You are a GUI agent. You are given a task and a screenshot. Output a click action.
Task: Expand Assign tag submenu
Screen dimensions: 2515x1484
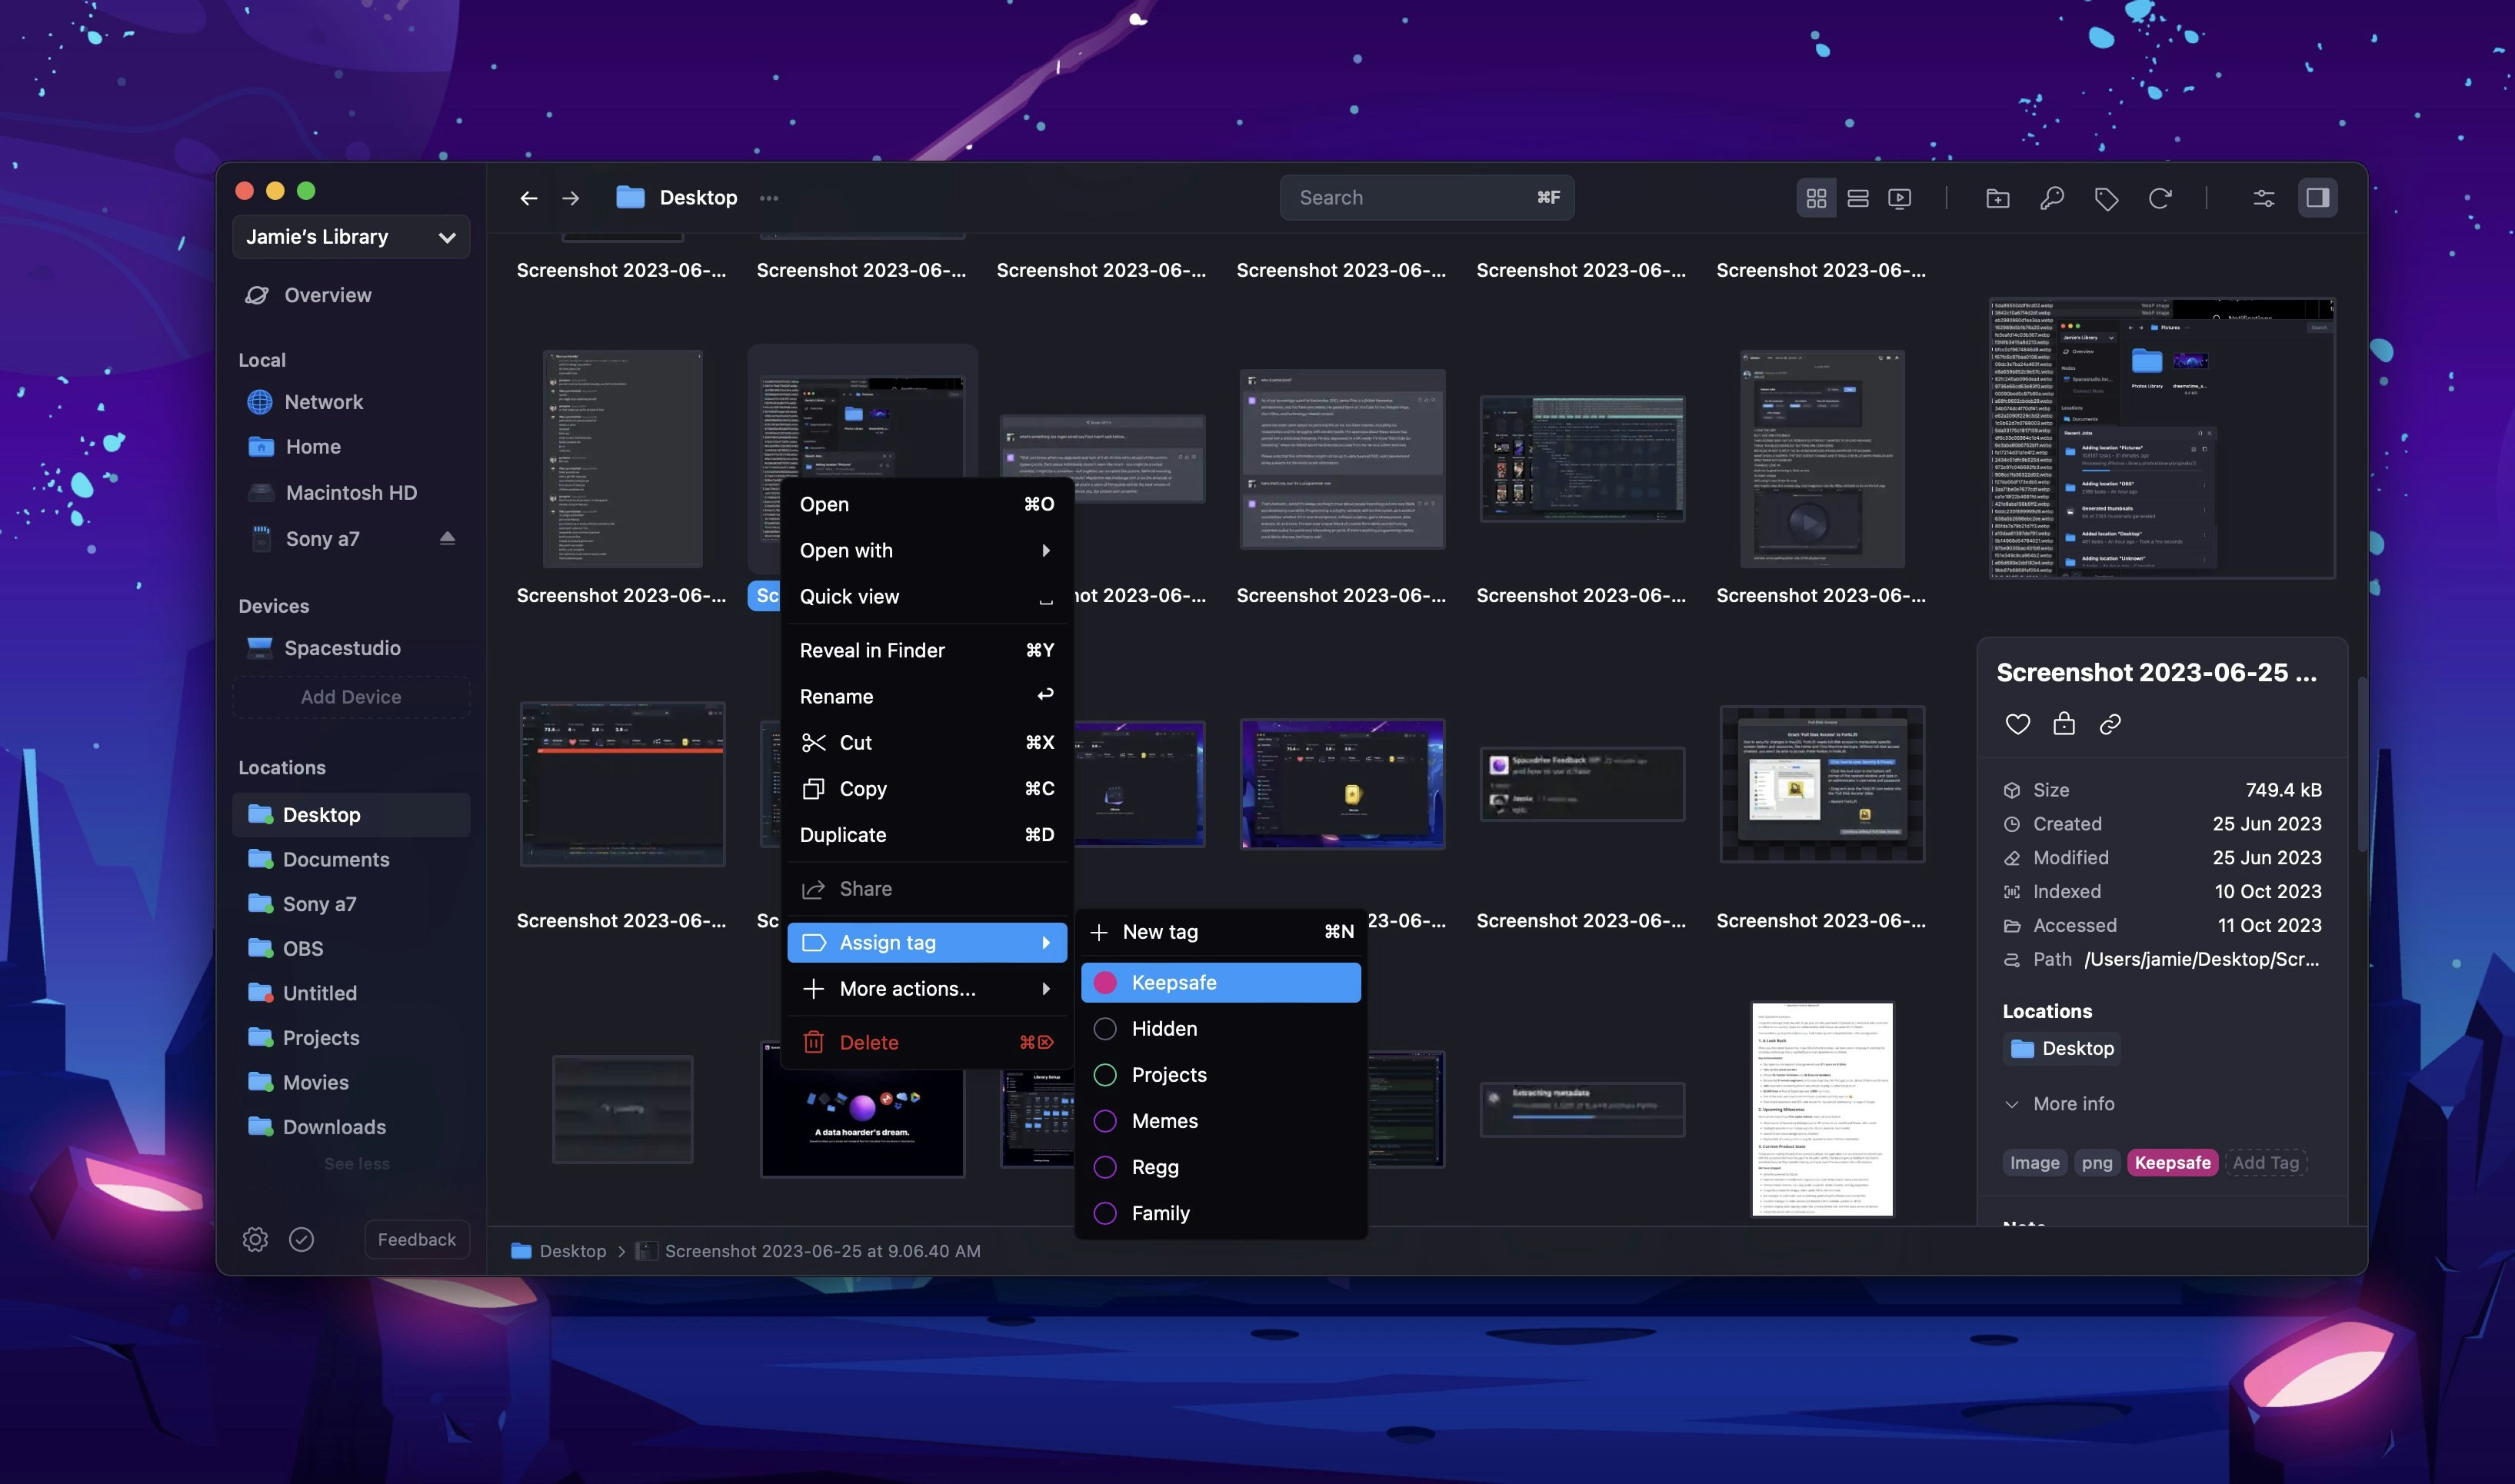[x=926, y=942]
